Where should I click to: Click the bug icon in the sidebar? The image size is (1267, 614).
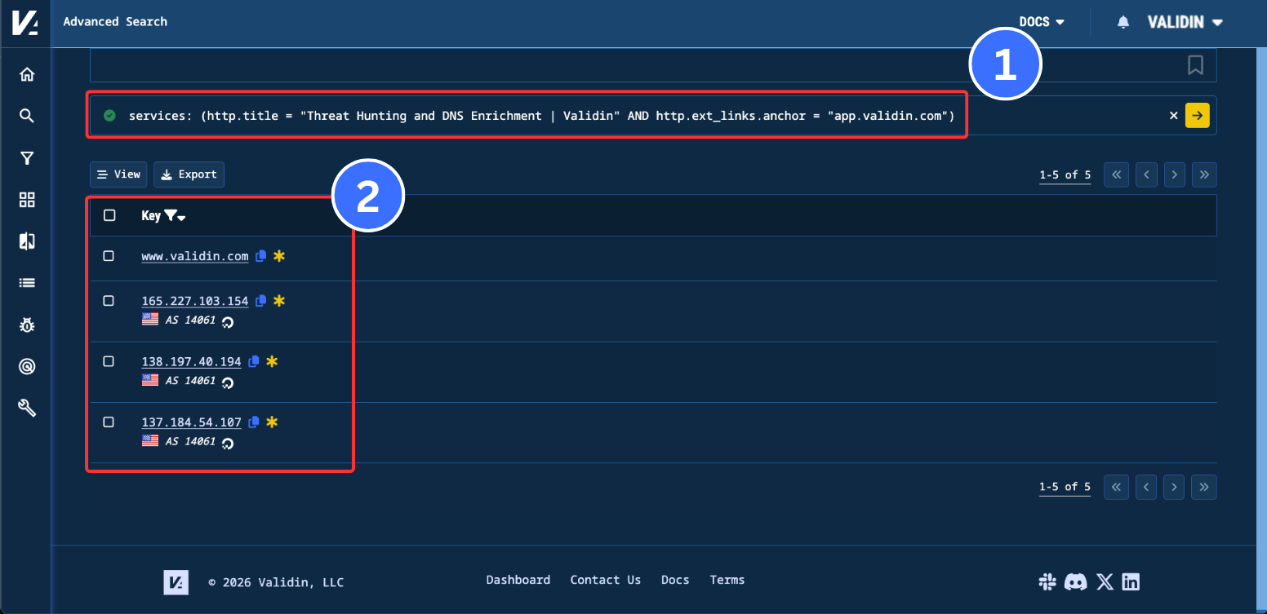click(x=26, y=325)
